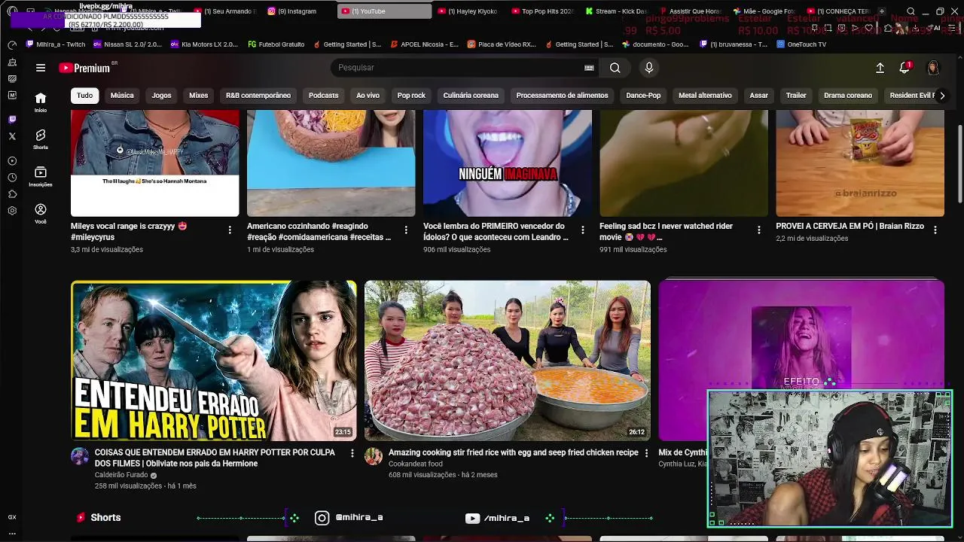Select the Pop rock chip
Viewport: 964px width, 542px height.
411,96
